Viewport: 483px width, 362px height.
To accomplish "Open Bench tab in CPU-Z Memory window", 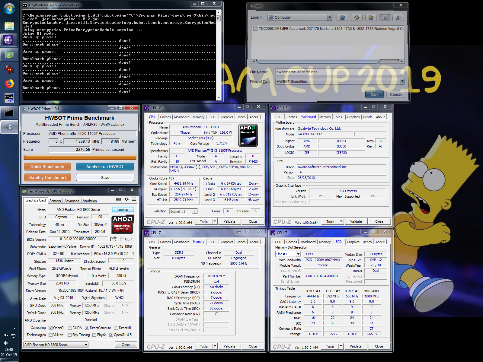I will 241,242.
